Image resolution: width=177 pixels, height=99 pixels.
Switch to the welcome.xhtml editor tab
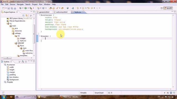(62, 12)
